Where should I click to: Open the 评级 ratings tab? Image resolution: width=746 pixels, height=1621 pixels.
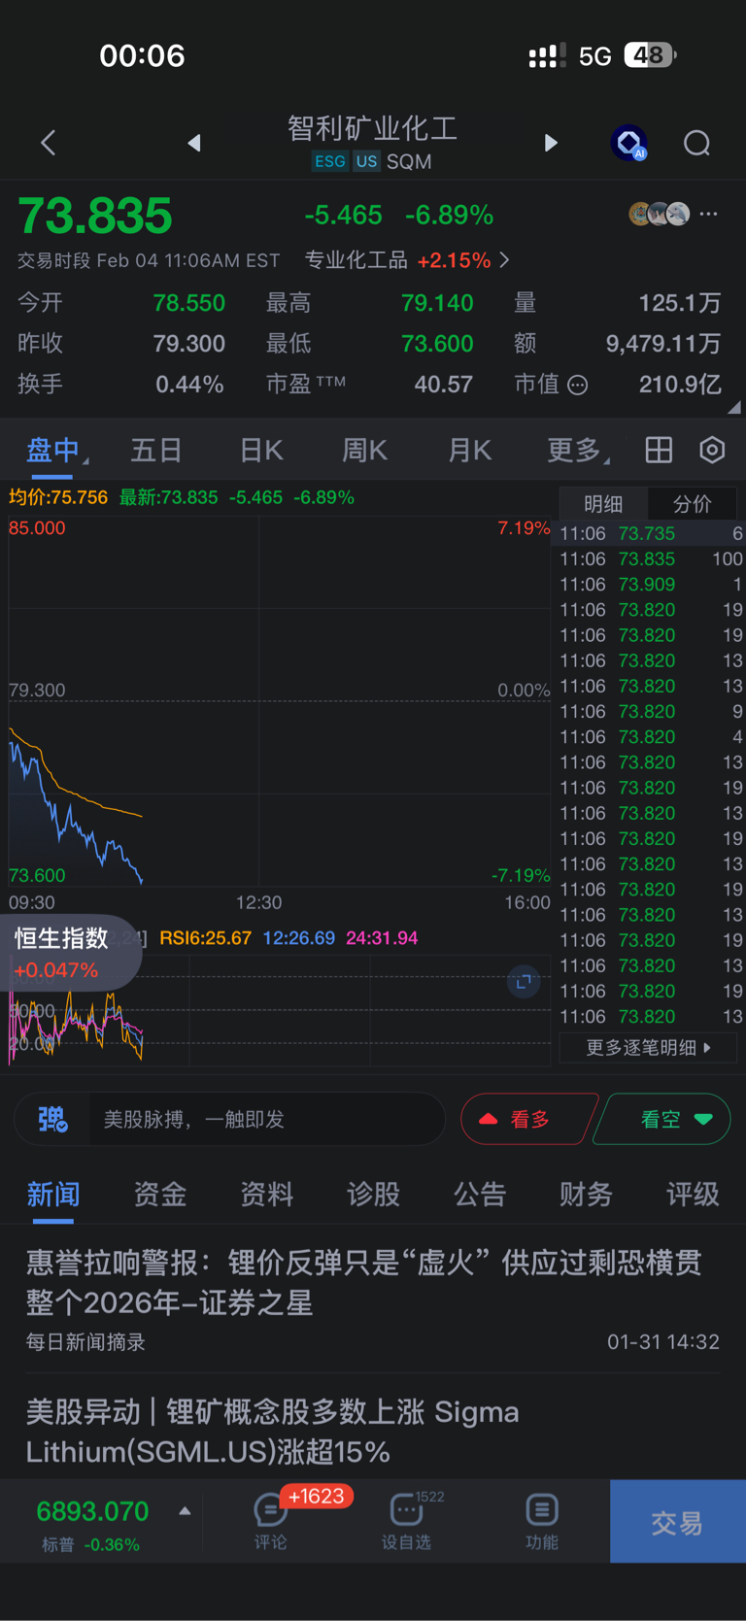point(693,1194)
